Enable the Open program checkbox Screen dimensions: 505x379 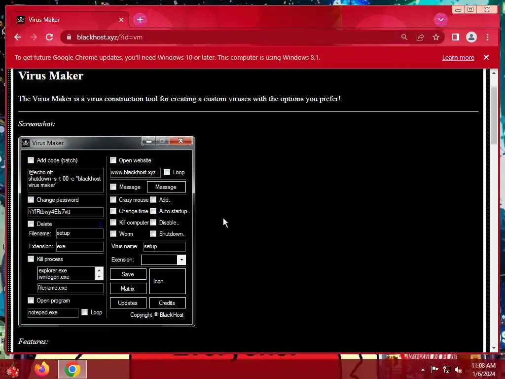[31, 301]
